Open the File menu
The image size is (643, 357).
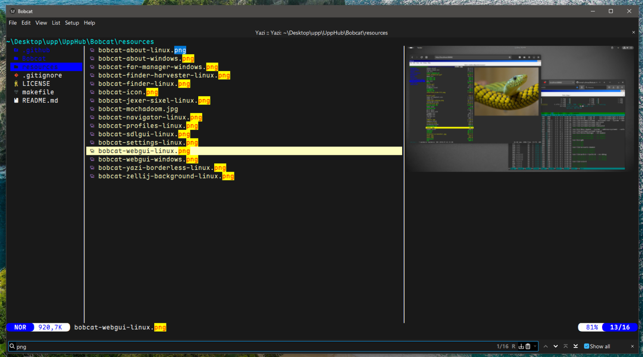point(12,23)
